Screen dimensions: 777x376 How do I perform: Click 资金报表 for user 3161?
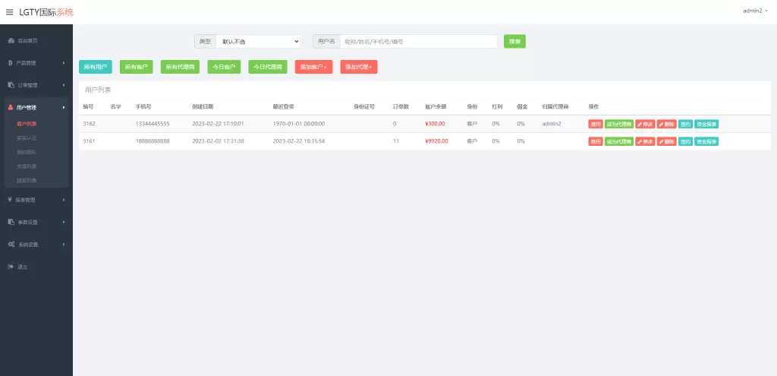706,141
